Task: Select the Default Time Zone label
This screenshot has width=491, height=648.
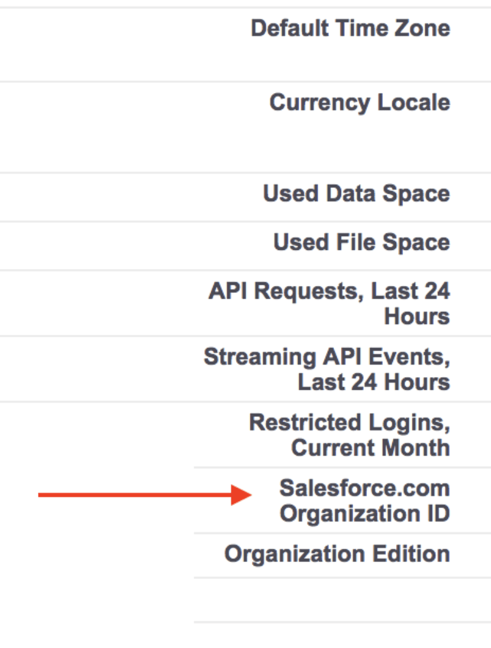Action: (x=350, y=28)
